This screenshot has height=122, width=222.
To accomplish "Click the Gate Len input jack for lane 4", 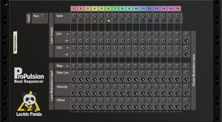I will click(x=95, y=73).
